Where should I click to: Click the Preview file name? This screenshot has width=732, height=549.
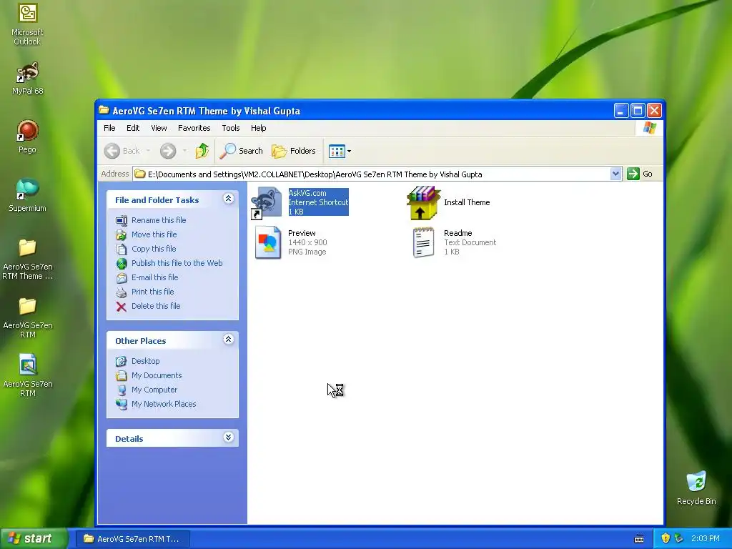pos(302,233)
